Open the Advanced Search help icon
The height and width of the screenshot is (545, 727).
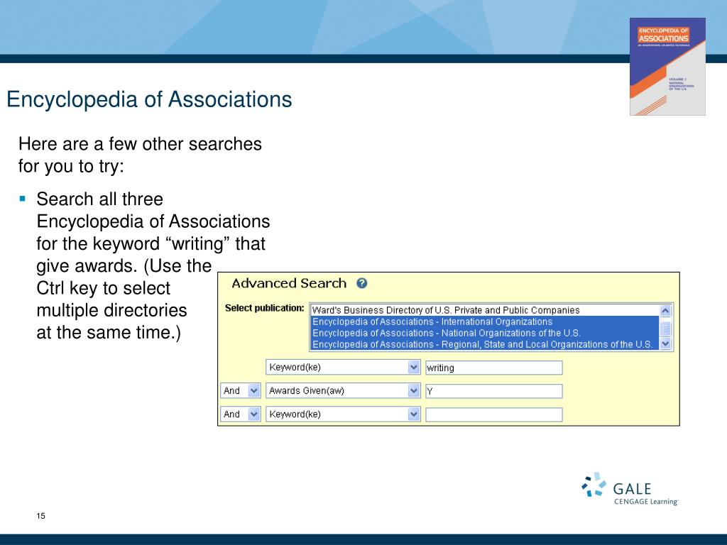coord(361,283)
